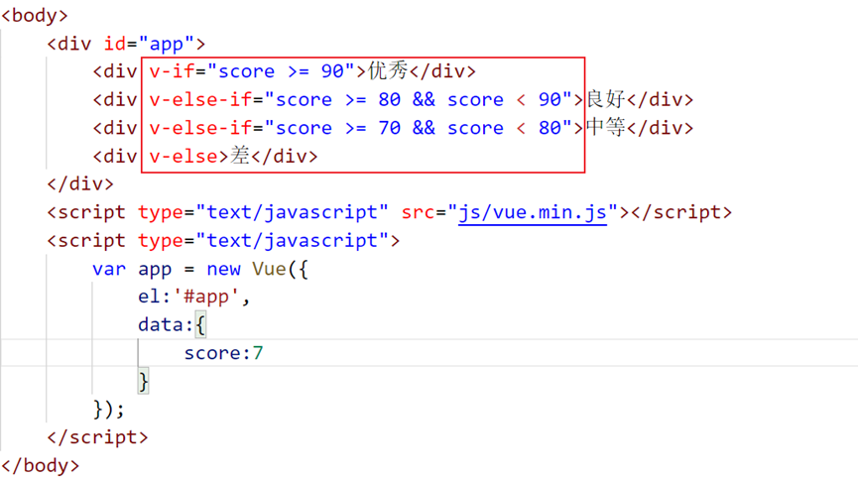This screenshot has width=858, height=481.
Task: Click the v-else directive
Action: 184,157
